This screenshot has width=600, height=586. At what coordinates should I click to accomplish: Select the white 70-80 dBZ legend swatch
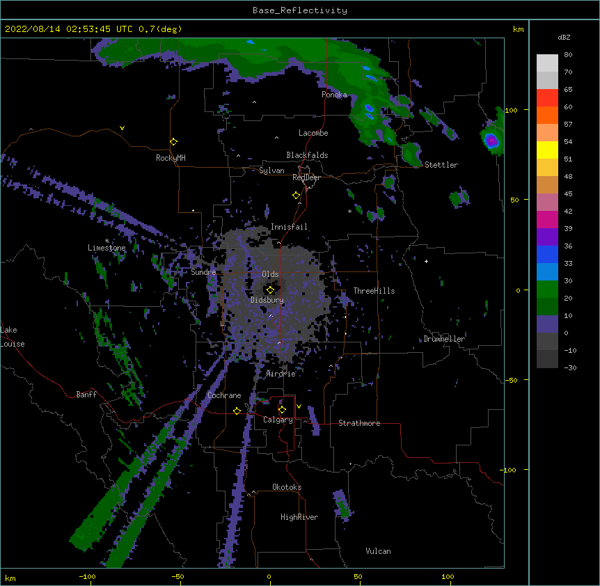click(x=547, y=63)
